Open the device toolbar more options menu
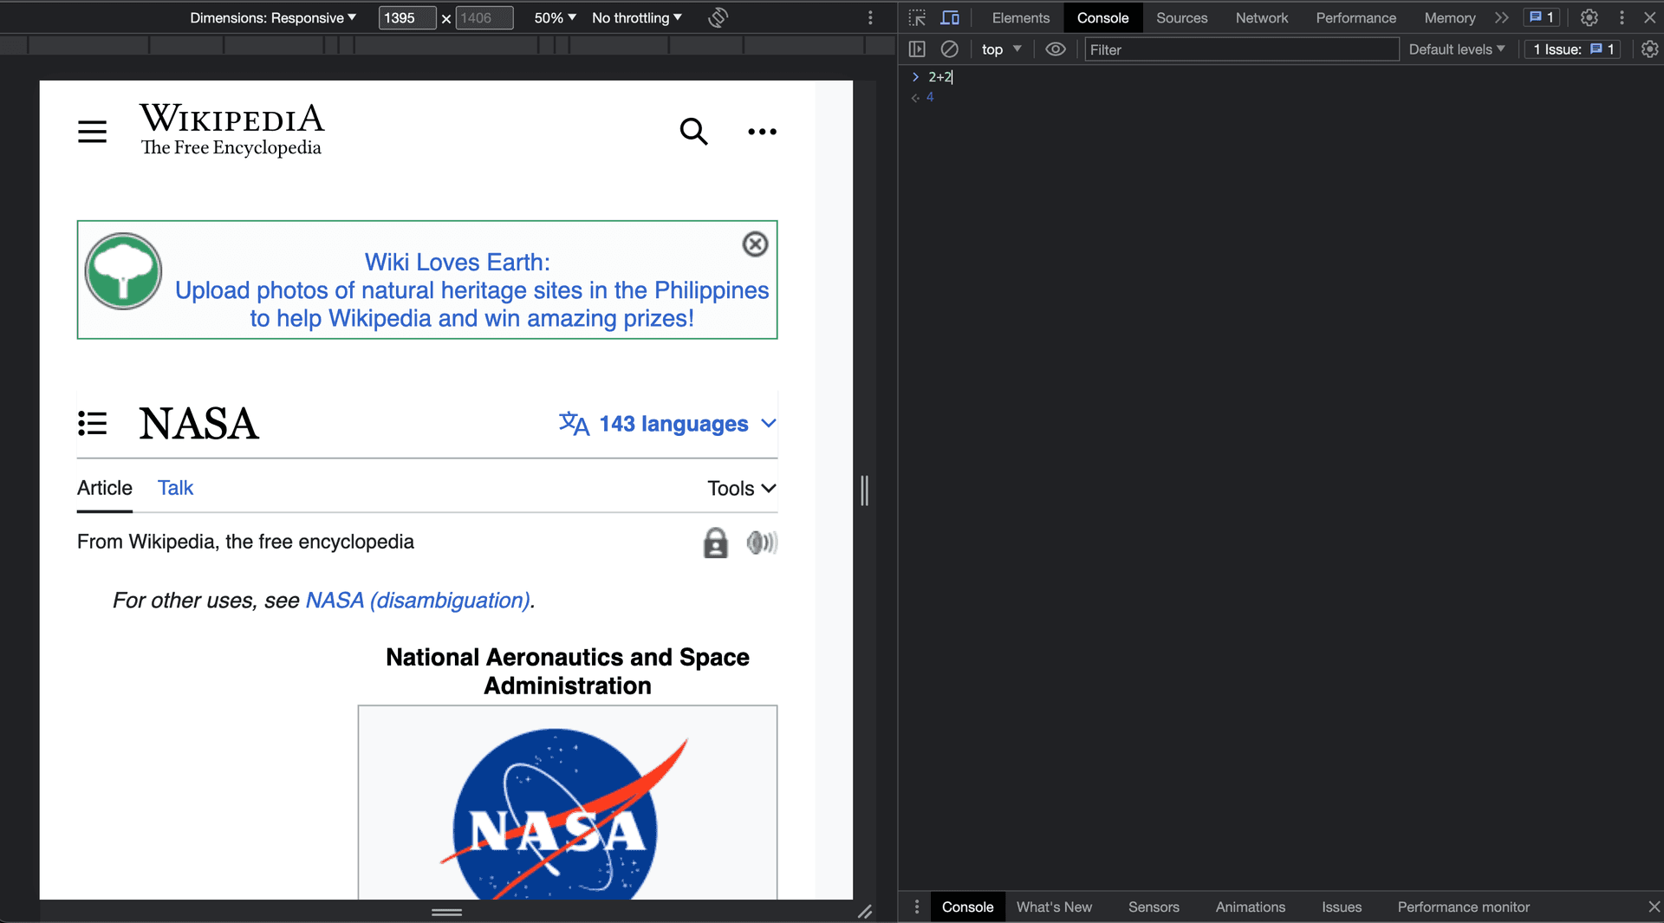Viewport: 1664px width, 923px height. pyautogui.click(x=870, y=17)
